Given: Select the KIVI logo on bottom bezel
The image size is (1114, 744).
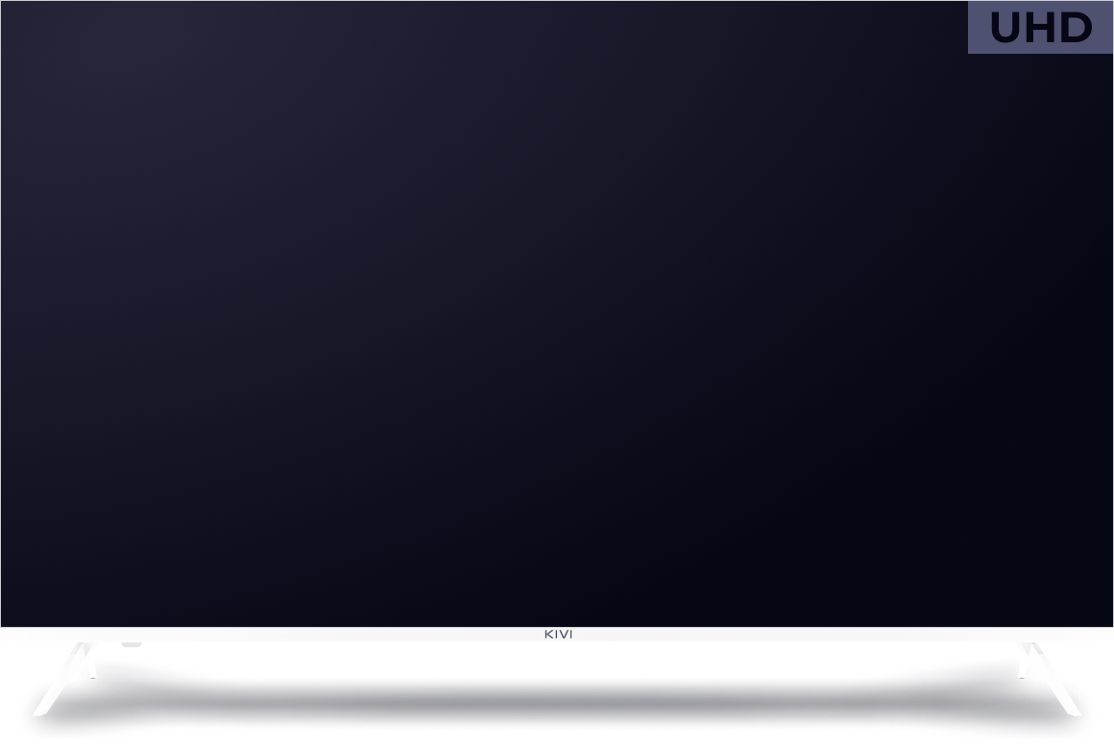Looking at the screenshot, I should coord(558,635).
